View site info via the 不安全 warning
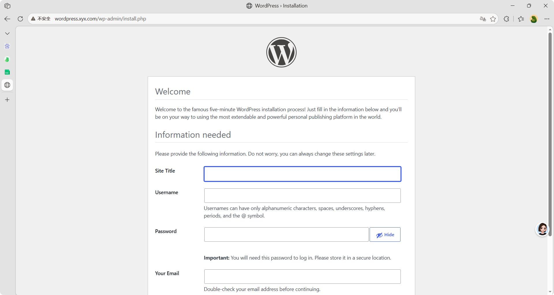The width and height of the screenshot is (554, 295). click(x=41, y=19)
